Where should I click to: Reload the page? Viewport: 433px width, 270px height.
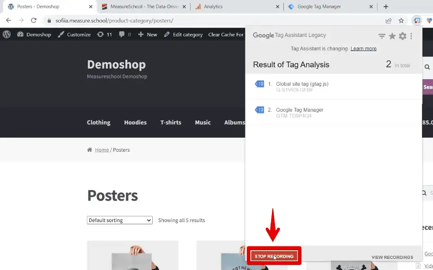click(x=33, y=21)
